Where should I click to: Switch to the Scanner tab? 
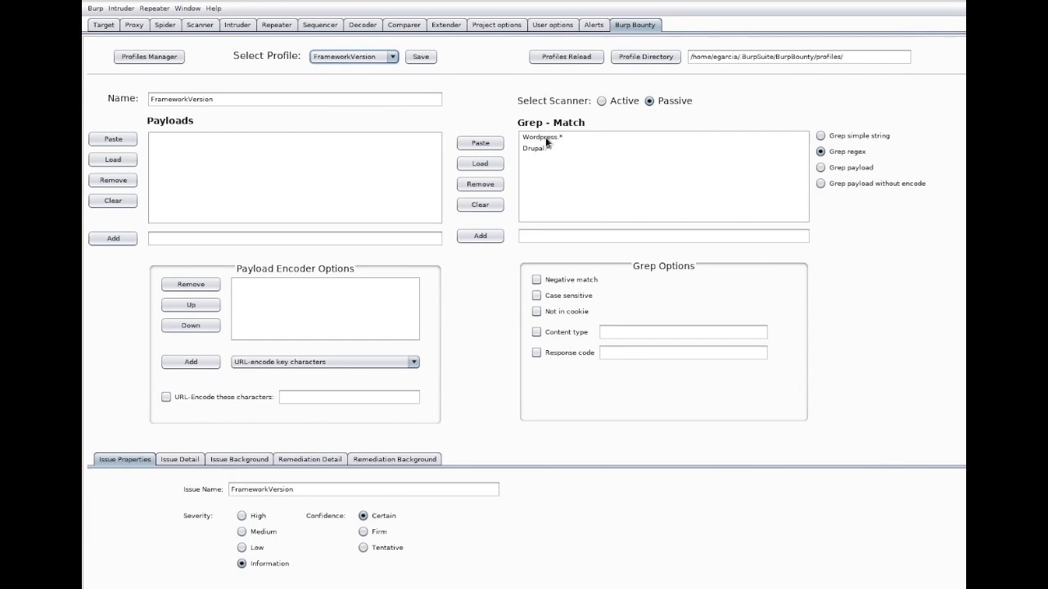click(200, 25)
